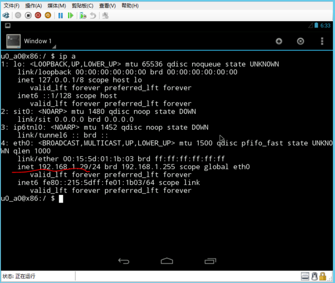335x283 pixels.
Task: Click the 'inet6 ::1/128 scope host' line
Action: (67, 96)
